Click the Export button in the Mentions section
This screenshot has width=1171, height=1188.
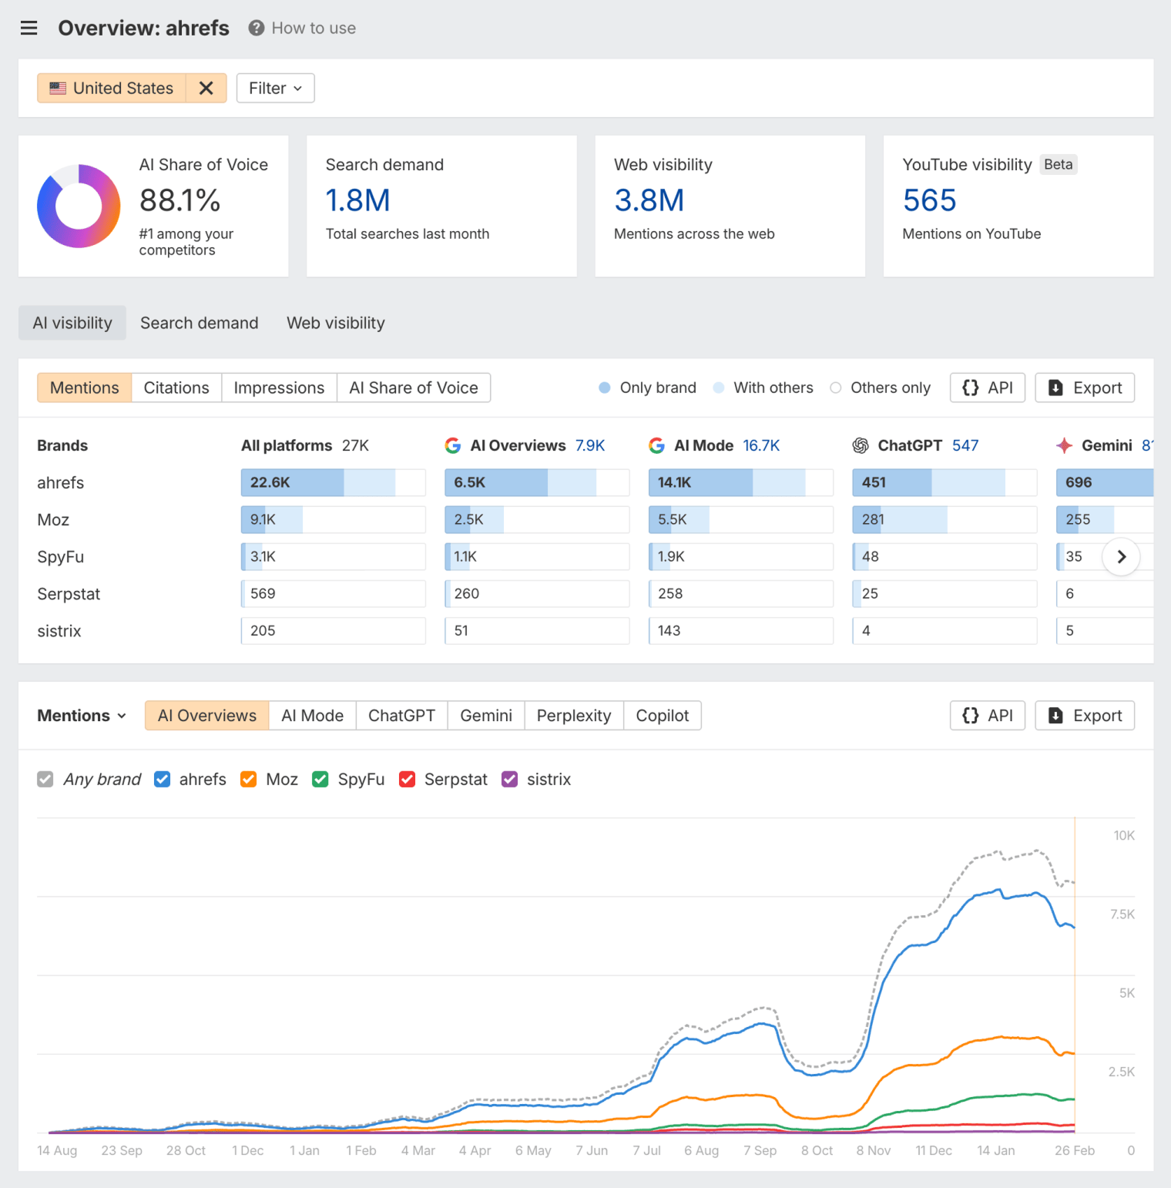[x=1085, y=388]
